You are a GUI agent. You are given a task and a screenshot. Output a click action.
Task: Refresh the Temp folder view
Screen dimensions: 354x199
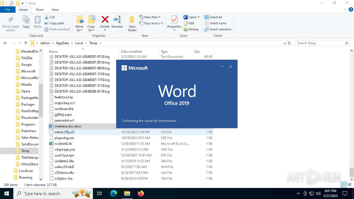(289, 43)
